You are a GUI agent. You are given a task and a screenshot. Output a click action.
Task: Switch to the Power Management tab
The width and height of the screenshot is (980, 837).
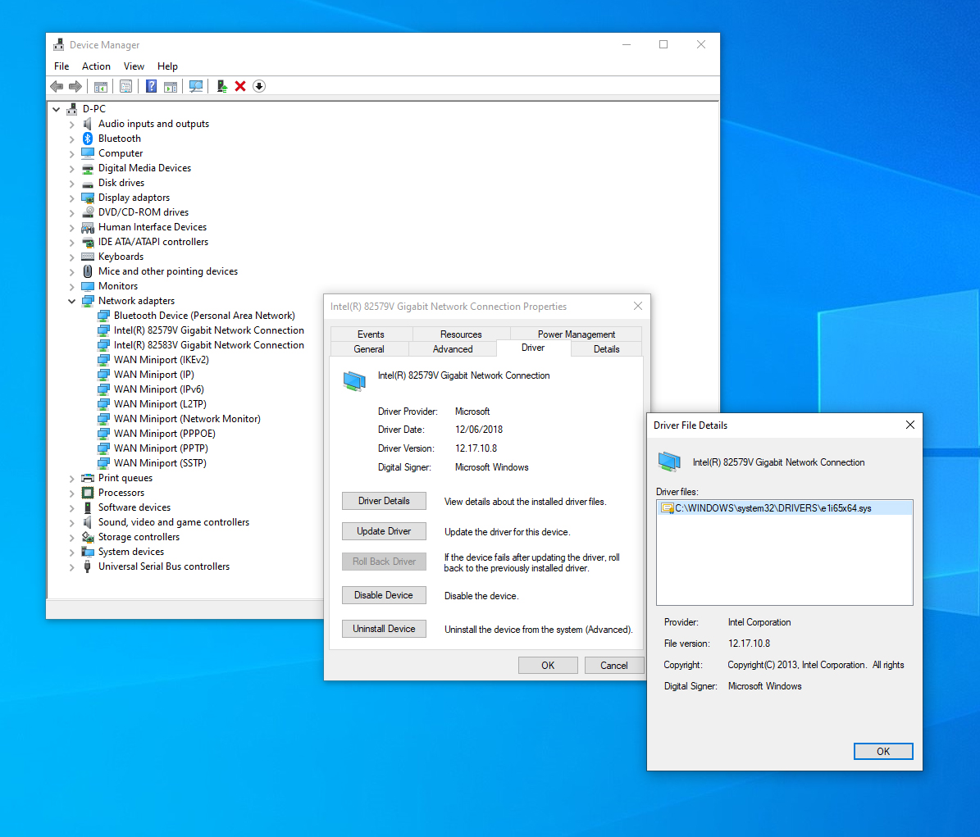tap(577, 334)
